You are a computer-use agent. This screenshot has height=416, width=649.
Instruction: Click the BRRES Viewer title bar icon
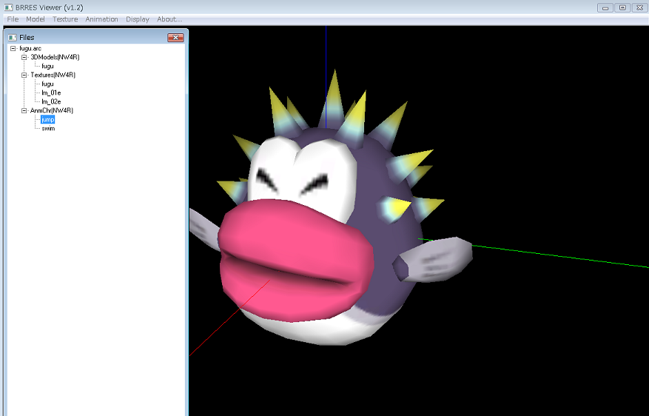[x=8, y=7]
